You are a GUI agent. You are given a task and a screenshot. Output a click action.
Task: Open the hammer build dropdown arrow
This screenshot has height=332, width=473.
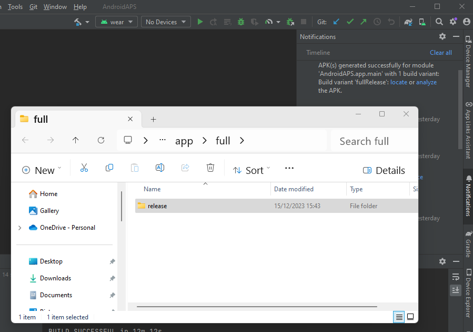(x=87, y=22)
